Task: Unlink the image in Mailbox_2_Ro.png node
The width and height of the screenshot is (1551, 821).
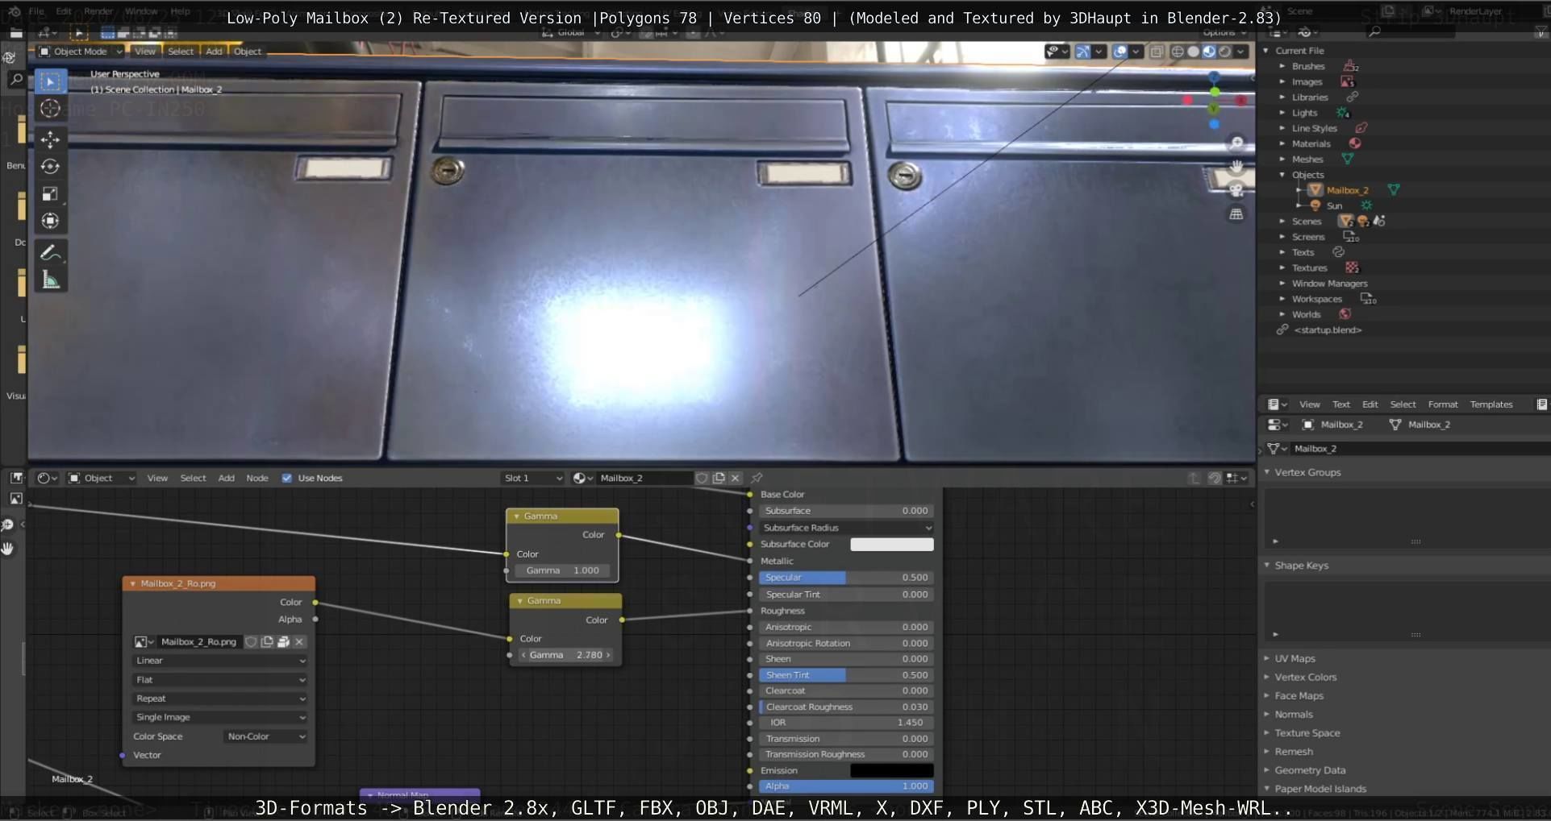Action: 299,642
